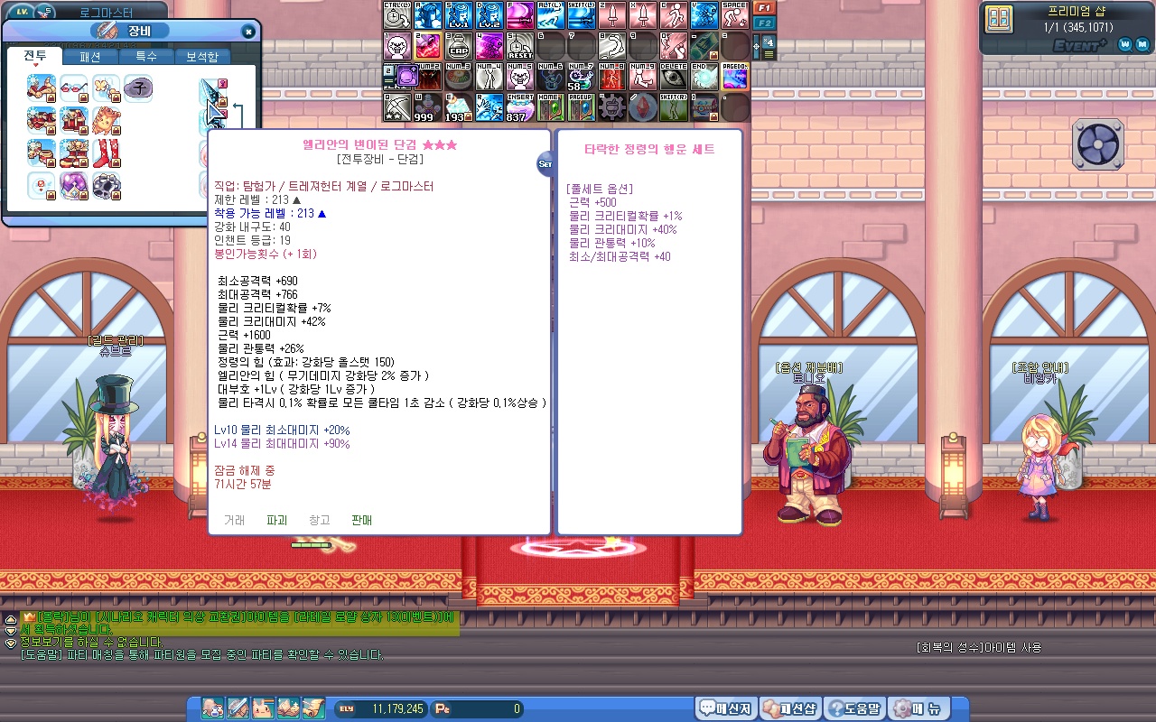Click the RESET timer skill slot
Viewport: 1156px width, 722px height.
click(520, 46)
